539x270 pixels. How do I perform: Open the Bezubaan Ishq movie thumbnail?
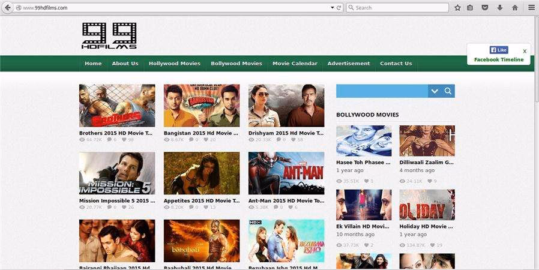[286, 241]
